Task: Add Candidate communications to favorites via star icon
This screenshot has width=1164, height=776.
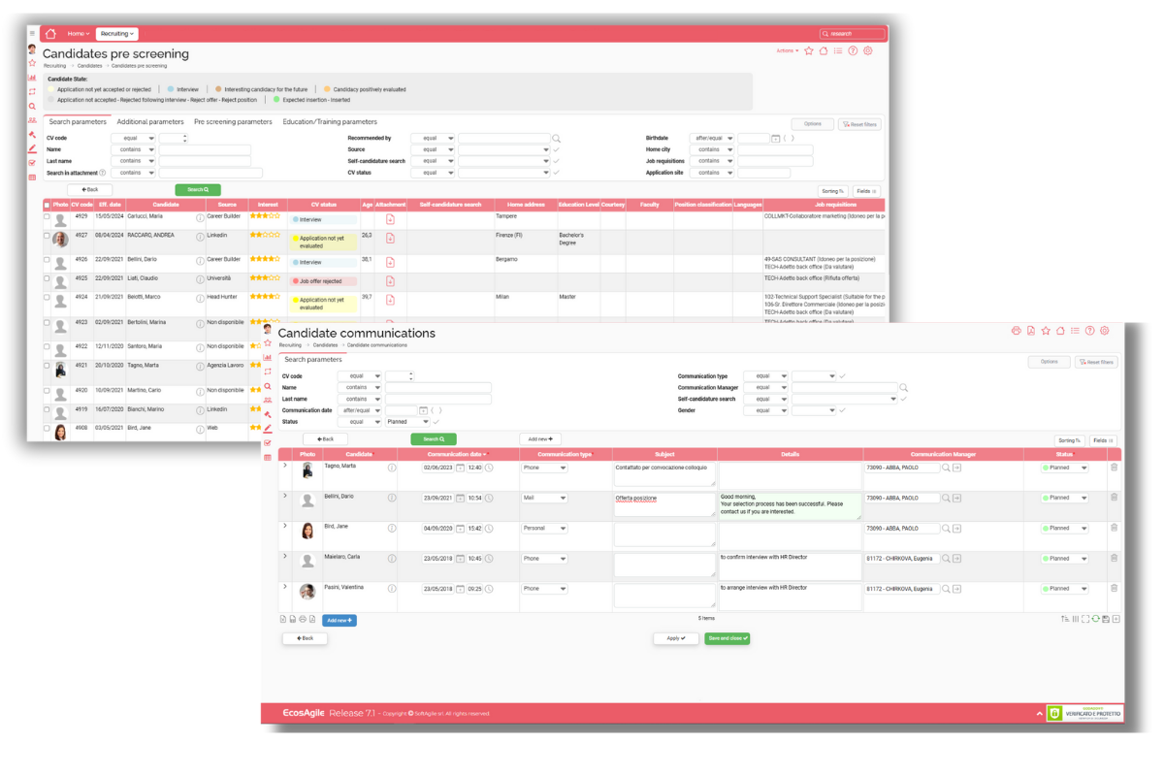Action: coord(1046,330)
